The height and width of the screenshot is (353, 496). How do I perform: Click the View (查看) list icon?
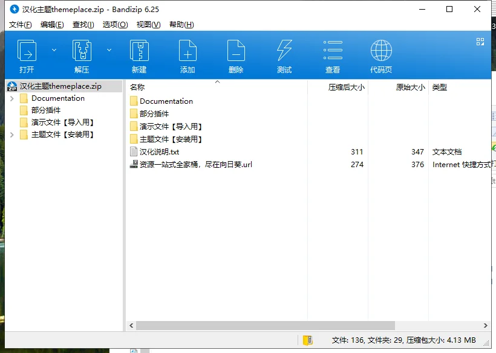tap(333, 50)
